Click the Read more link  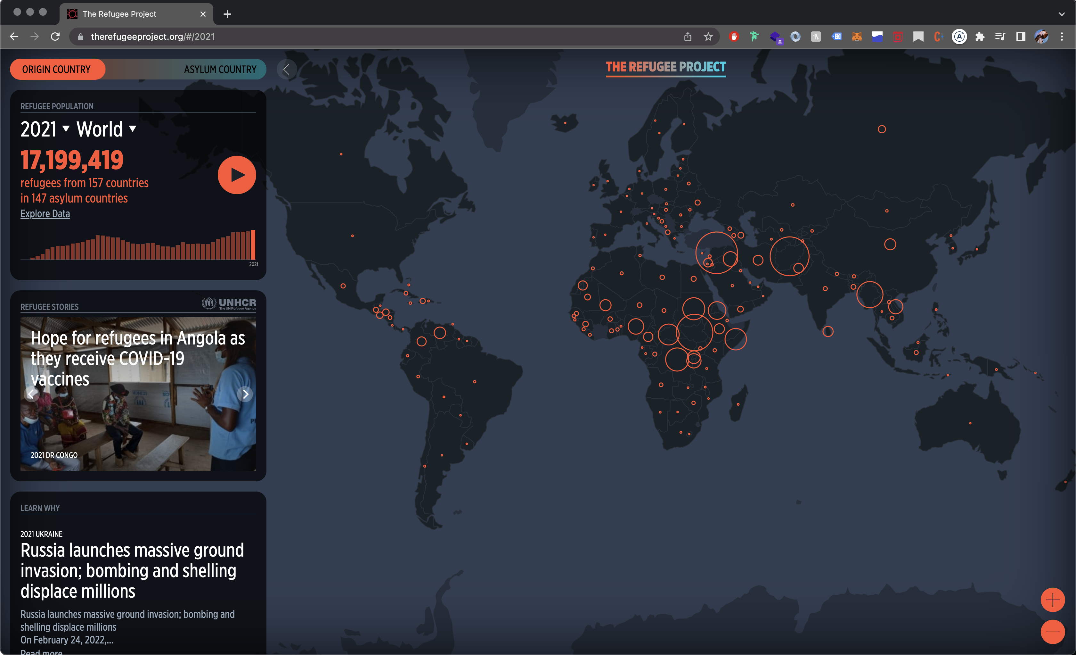point(42,652)
